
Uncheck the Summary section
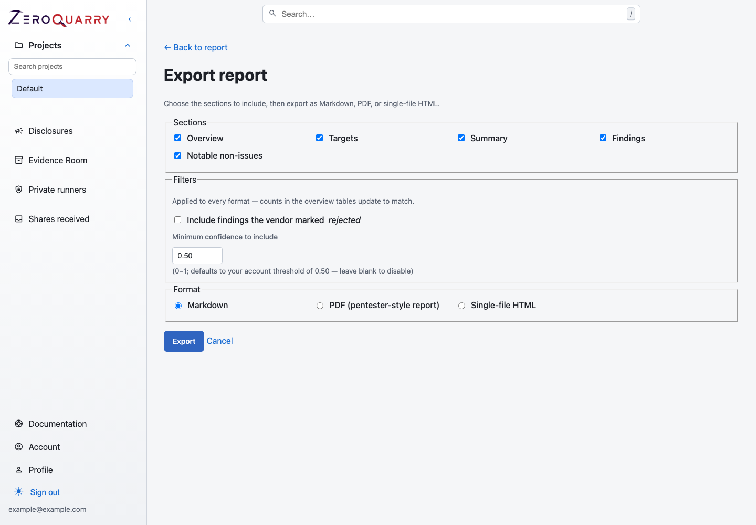pyautogui.click(x=461, y=138)
